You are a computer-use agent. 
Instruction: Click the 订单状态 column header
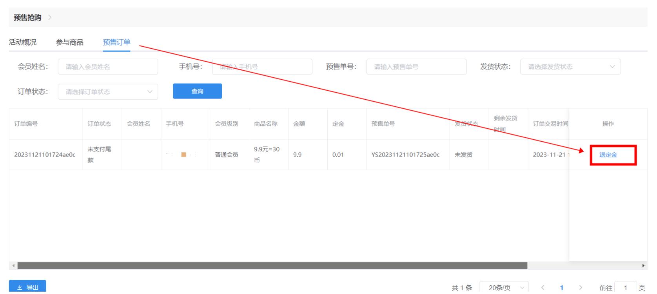pyautogui.click(x=99, y=124)
